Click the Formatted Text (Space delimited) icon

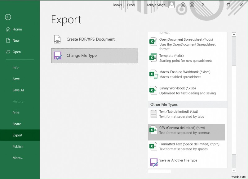click(x=153, y=146)
